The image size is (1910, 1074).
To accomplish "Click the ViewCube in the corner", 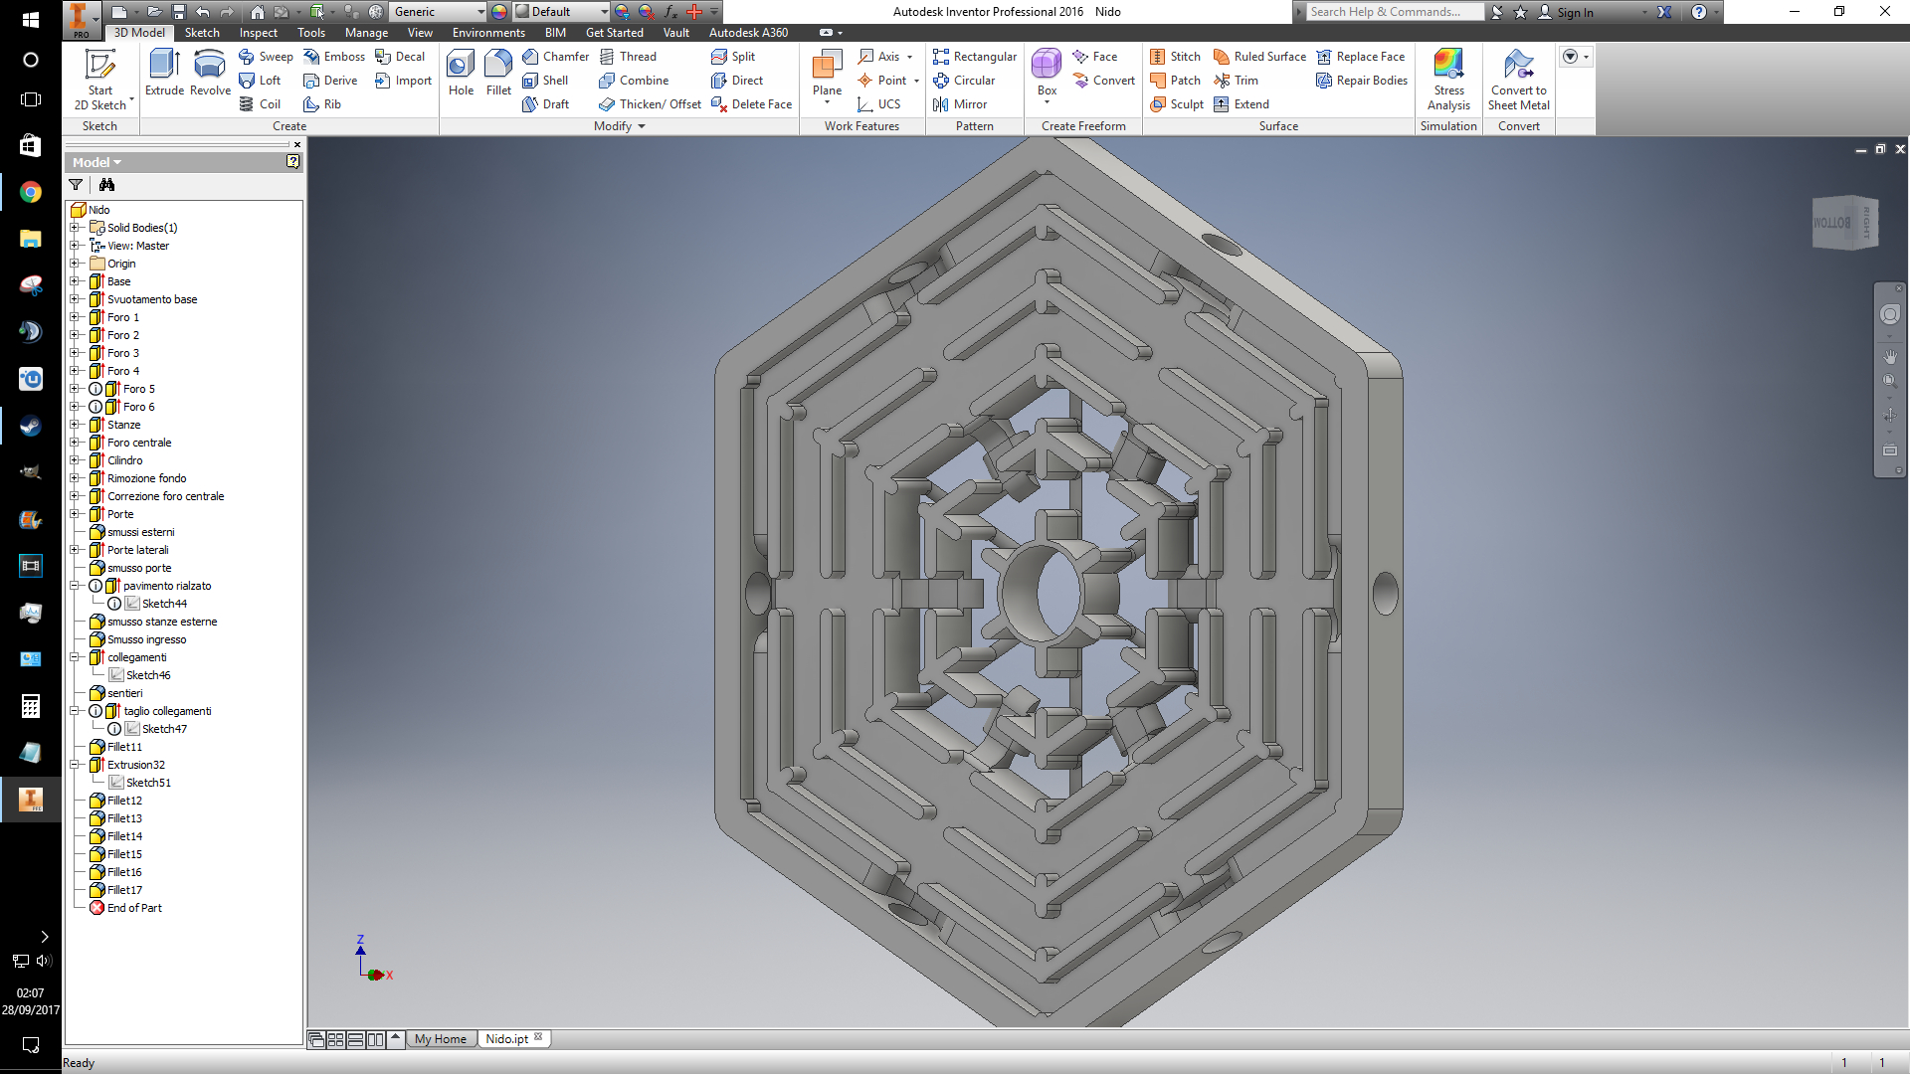I will click(x=1843, y=223).
